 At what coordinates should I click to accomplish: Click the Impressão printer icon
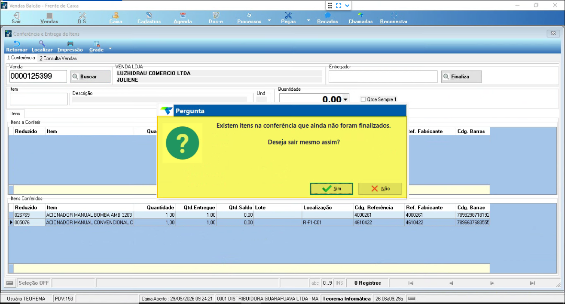click(x=70, y=43)
